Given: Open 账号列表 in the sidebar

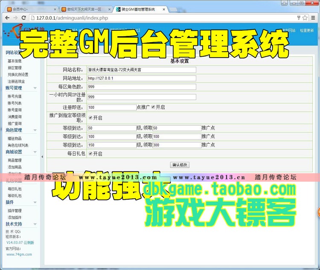Looking at the screenshot, I should (x=15, y=103).
